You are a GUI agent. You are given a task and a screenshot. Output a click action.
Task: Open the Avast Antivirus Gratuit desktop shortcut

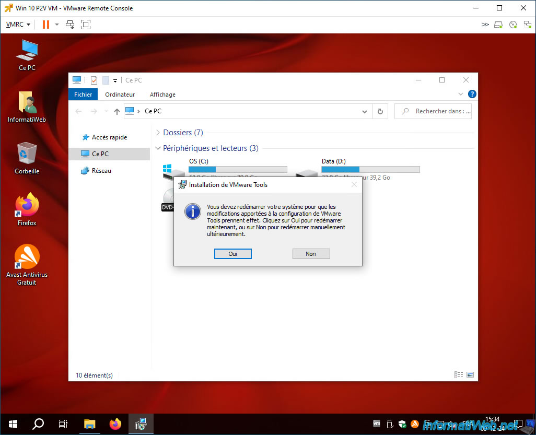[27, 264]
